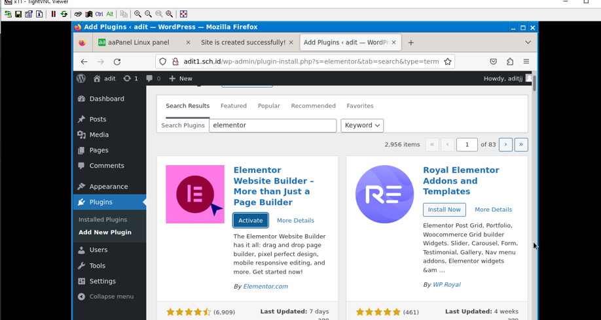Viewport: 601px width, 320px height.
Task: Switch TightVNC to full screen mode
Action: point(183,14)
